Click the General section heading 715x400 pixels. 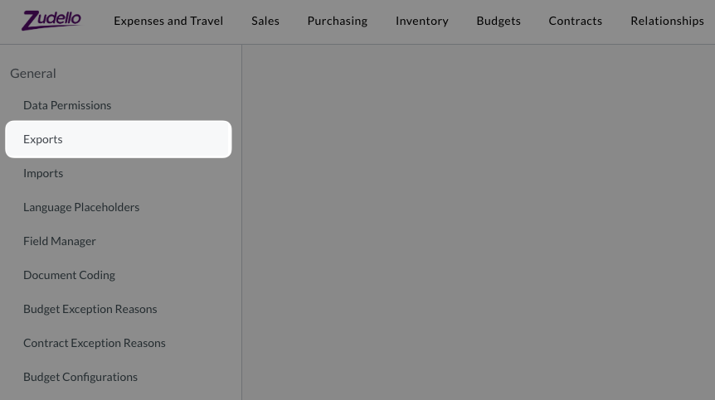tap(33, 73)
